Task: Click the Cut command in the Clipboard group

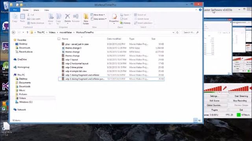Action: (31, 15)
